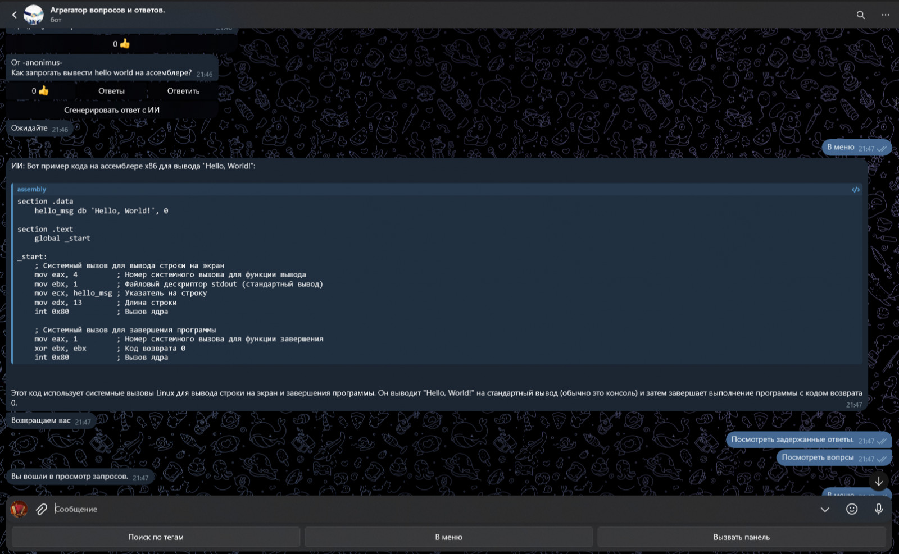This screenshot has width=899, height=554.
Task: Click the mov eax, 4 code line
Action: [x=170, y=275]
